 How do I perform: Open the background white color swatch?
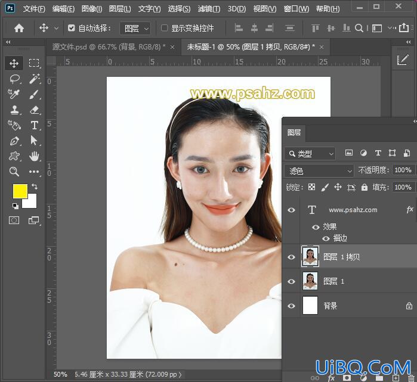pos(32,203)
